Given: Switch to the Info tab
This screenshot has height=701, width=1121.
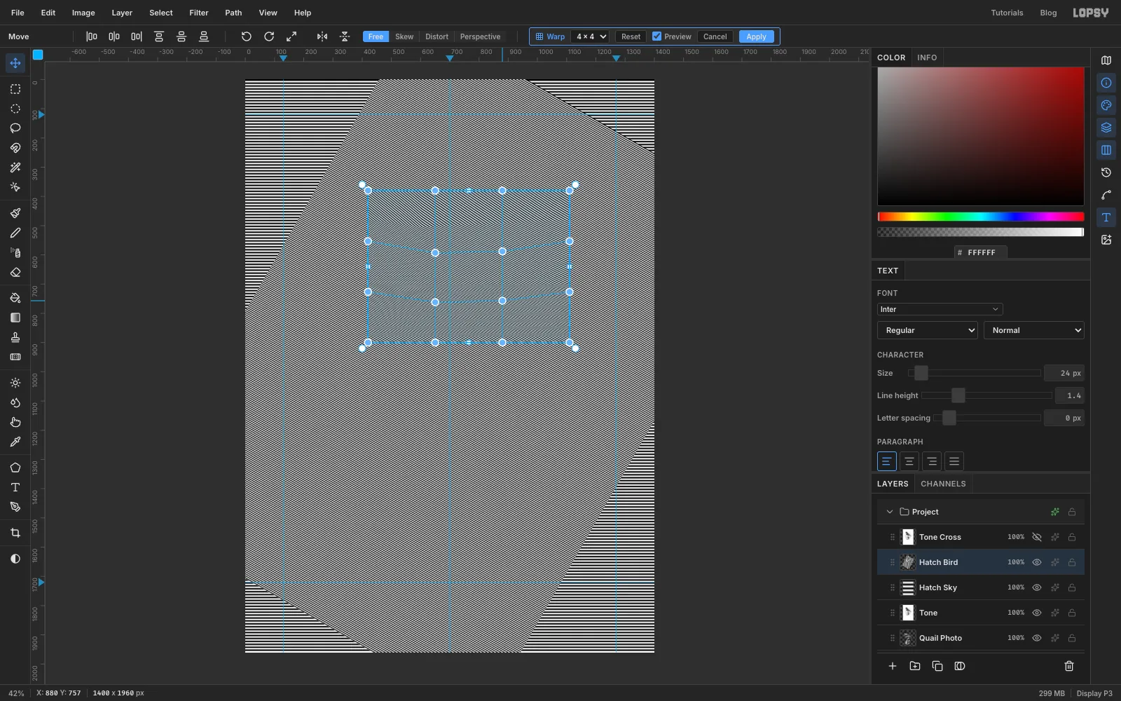Looking at the screenshot, I should tap(927, 57).
